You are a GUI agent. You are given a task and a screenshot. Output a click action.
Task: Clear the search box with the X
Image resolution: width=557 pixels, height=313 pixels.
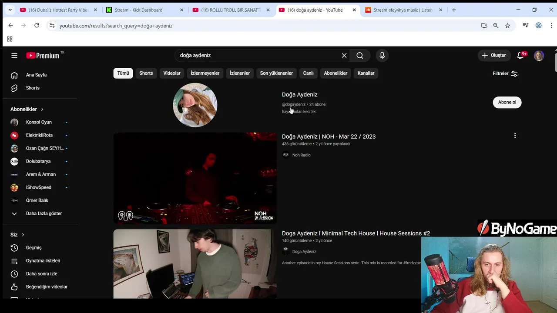(x=344, y=55)
